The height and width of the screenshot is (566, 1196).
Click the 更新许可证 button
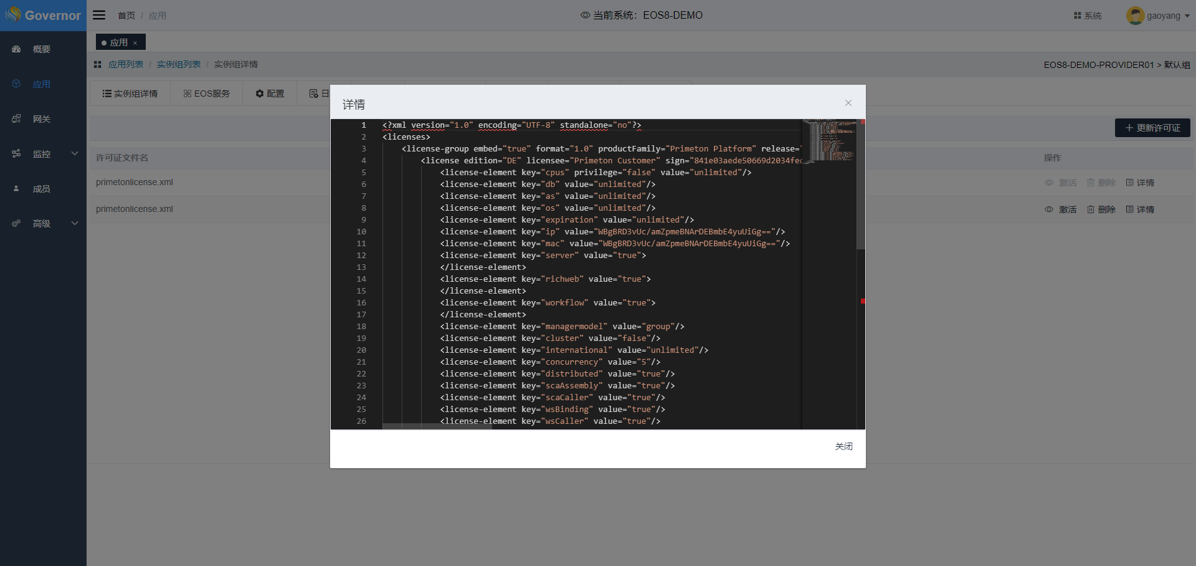point(1152,128)
